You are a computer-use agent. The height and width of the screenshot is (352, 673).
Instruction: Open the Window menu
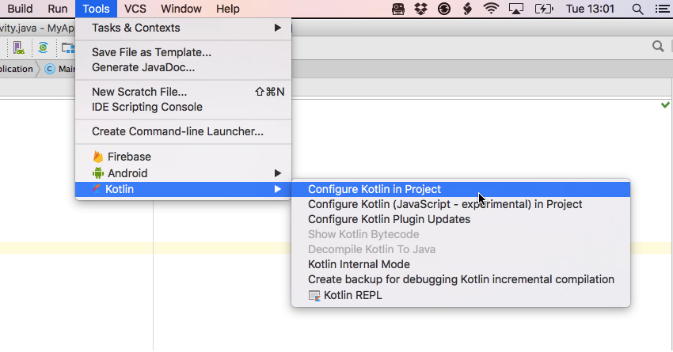coord(181,9)
